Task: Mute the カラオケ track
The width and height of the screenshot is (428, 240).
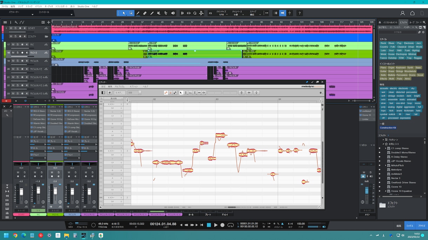Action: 11,28
